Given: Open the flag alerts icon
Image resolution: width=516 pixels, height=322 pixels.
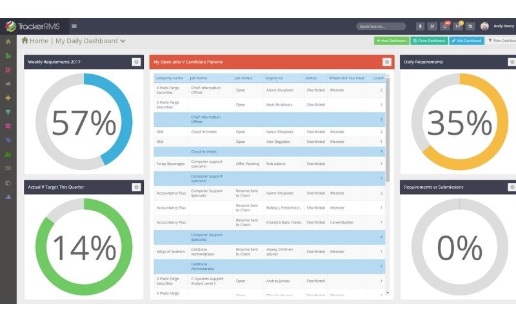Looking at the screenshot, I should click(457, 26).
